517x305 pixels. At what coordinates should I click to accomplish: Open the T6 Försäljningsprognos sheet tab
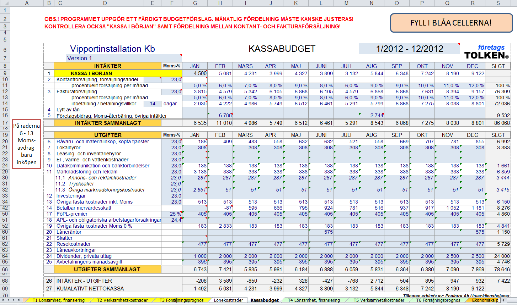[x=438, y=300]
